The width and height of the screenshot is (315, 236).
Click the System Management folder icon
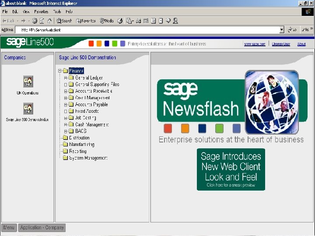[65, 158]
